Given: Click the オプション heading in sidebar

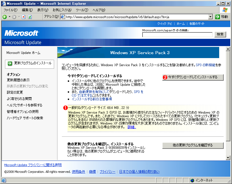Looking at the screenshot, I should tap(13, 75).
